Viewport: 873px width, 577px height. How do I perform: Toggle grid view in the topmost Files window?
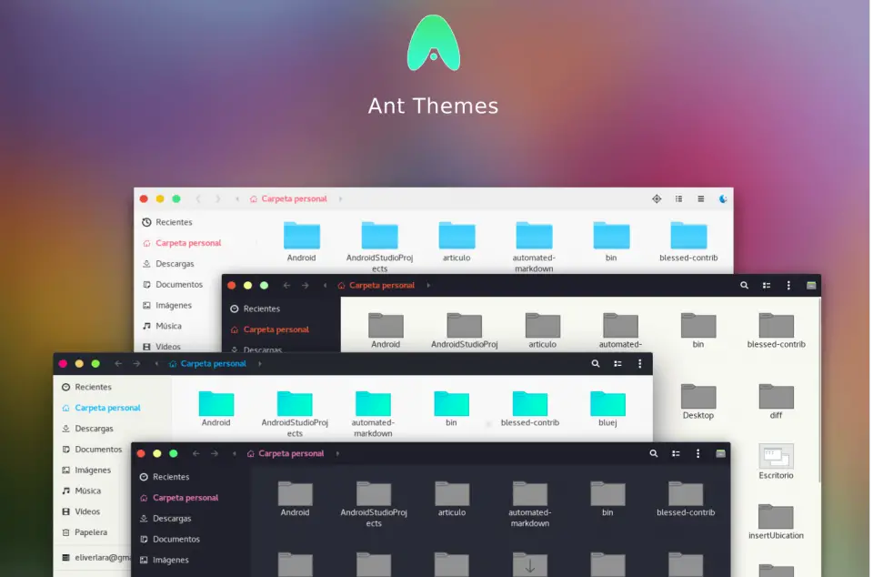[678, 197]
